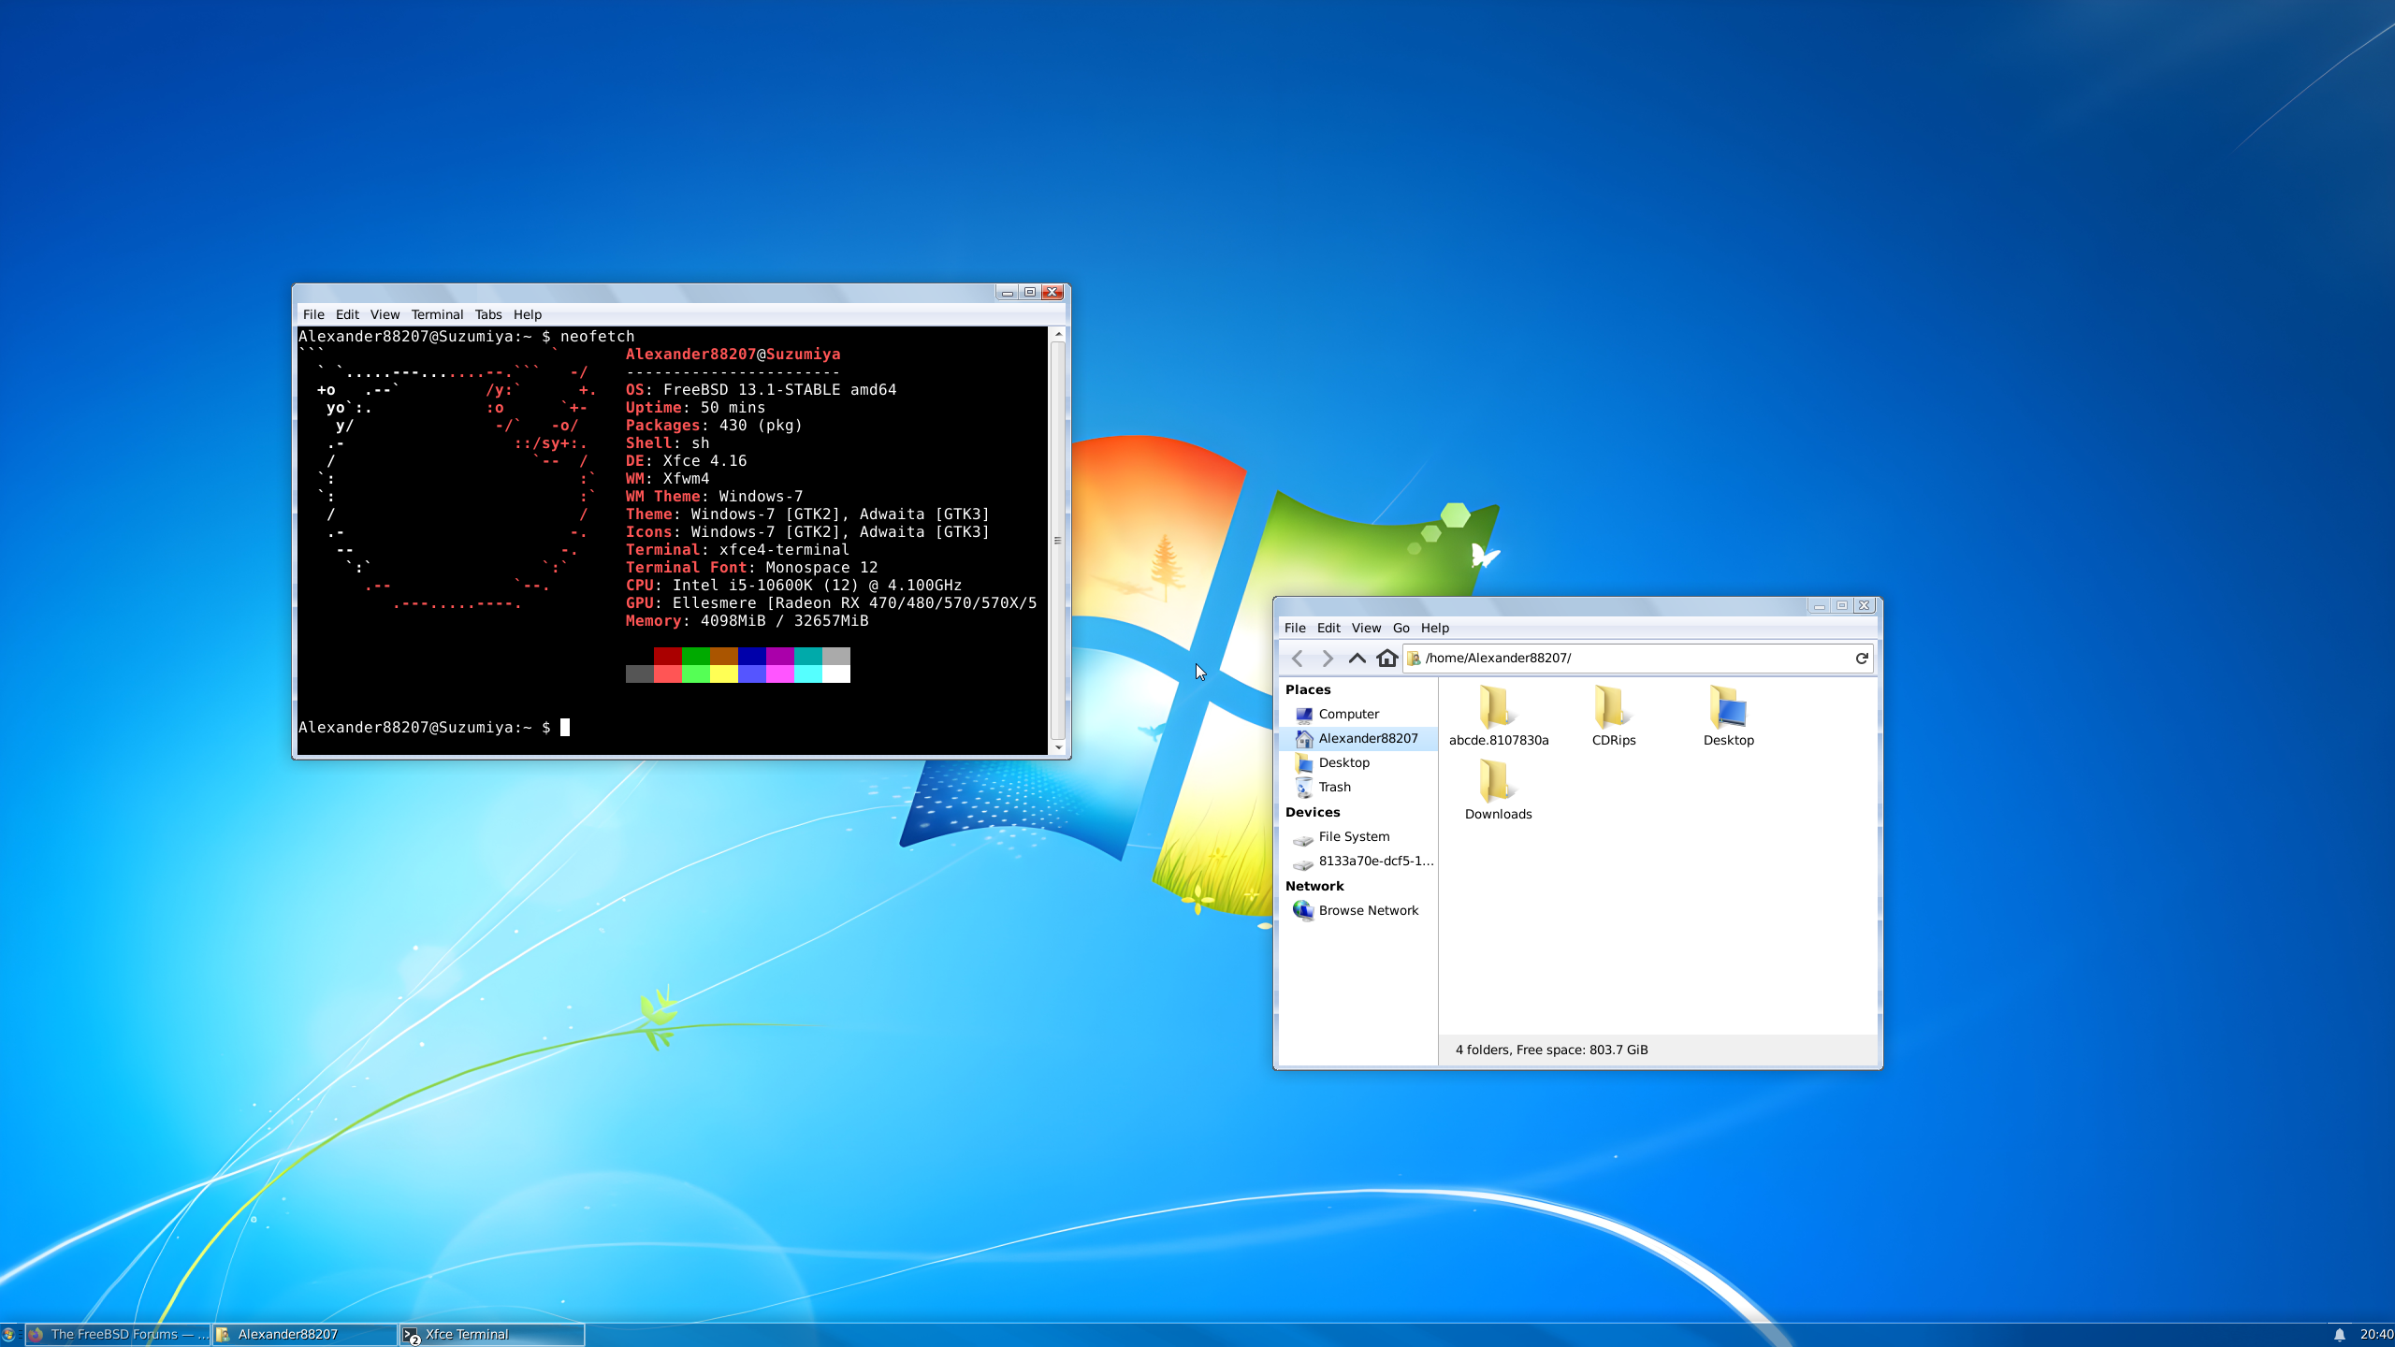Click the green color block in neofetch palette
2395x1347 pixels.
click(696, 656)
